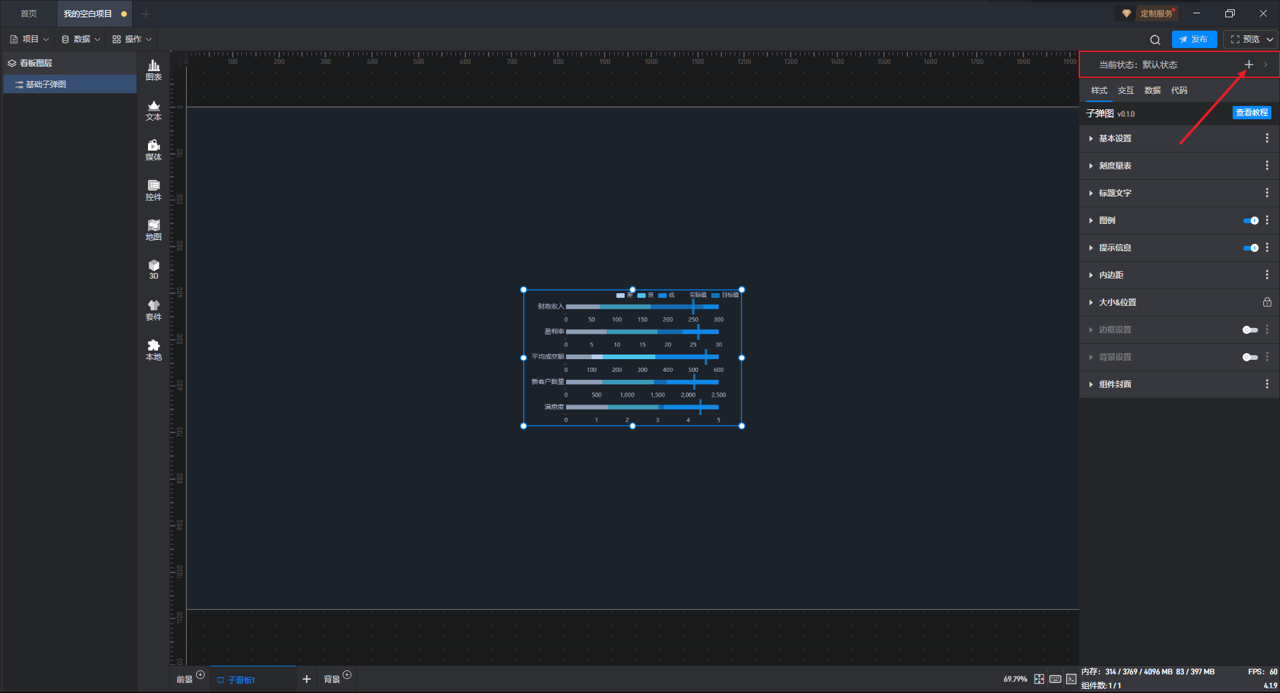The height and width of the screenshot is (693, 1280).
Task: Switch to the 交互 tab
Action: point(1125,91)
